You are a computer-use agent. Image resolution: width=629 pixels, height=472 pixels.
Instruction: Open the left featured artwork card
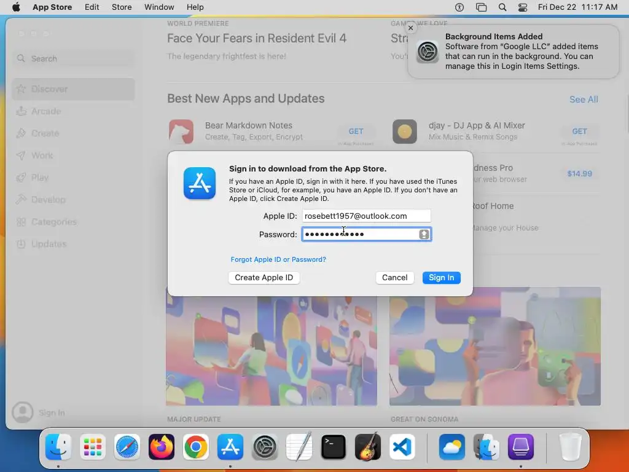272,346
